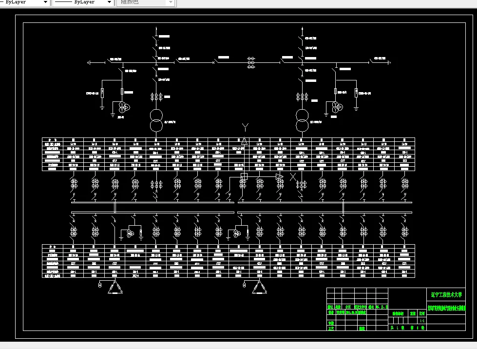This screenshot has width=477, height=349.
Task: Select the 重量 label in the title block
Action: 413,313
